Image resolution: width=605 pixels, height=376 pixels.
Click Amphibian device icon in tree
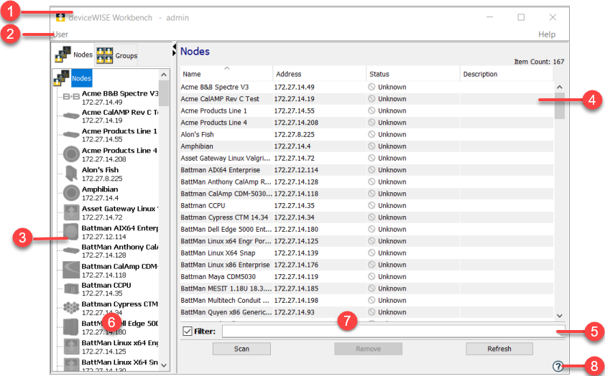coord(71,193)
